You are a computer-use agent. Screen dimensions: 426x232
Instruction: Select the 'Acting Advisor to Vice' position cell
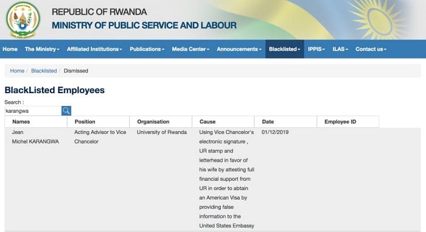(x=100, y=132)
